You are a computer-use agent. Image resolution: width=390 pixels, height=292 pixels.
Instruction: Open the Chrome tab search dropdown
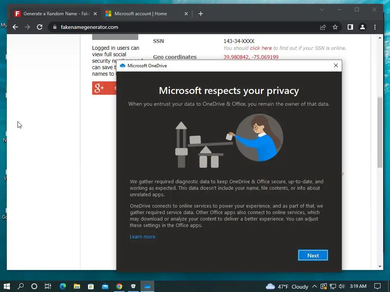pyautogui.click(x=321, y=10)
